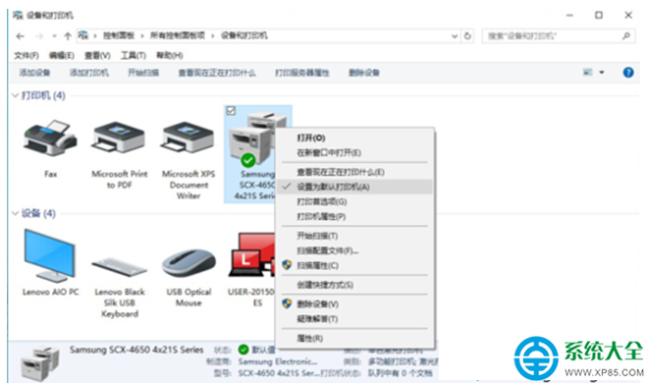Collapse the 打印机 (4) group

(x=16, y=95)
